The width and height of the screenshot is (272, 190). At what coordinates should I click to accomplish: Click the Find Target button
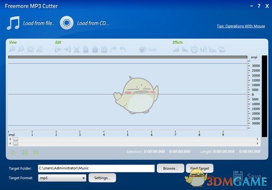(199, 168)
